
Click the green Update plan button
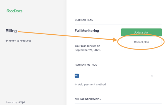coord(141,32)
